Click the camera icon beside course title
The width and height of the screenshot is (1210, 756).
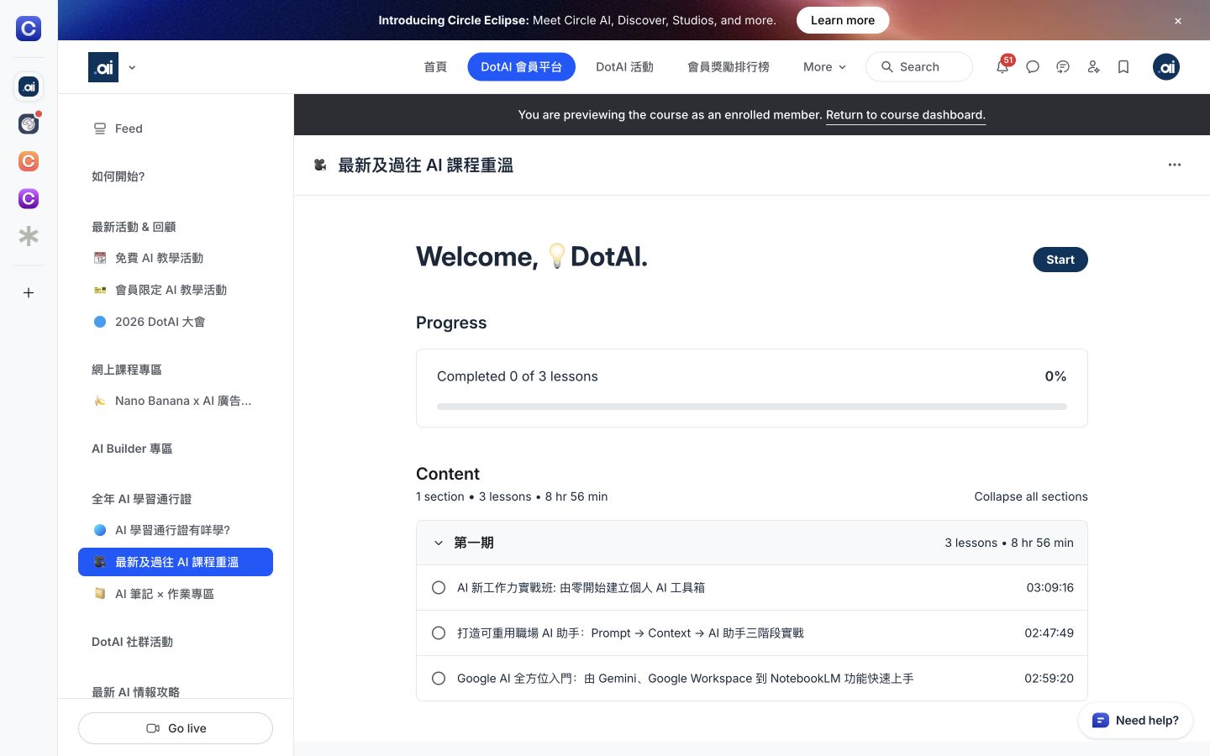[320, 165]
